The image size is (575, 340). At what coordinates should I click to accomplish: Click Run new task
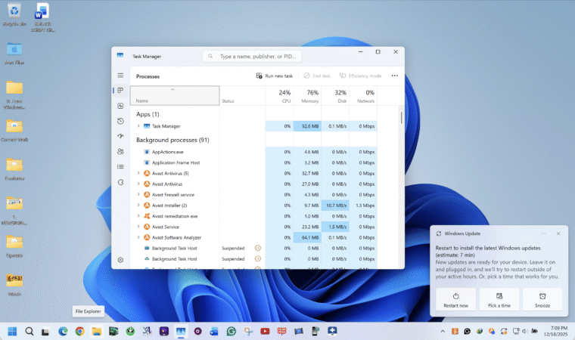click(x=275, y=76)
